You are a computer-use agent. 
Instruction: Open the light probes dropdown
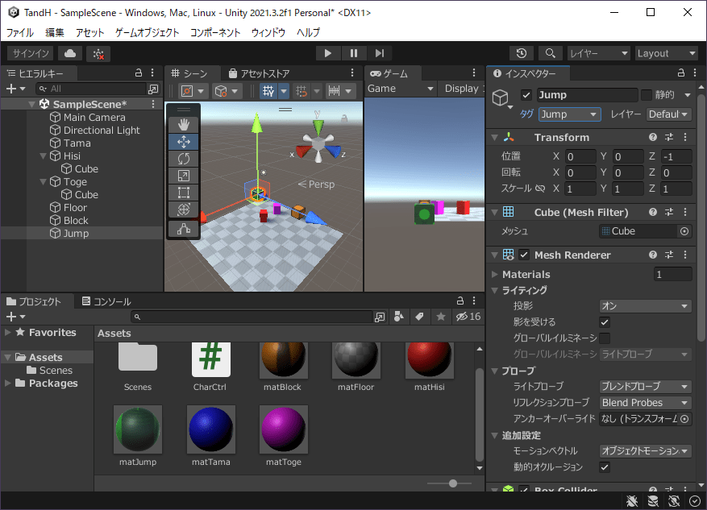point(645,387)
